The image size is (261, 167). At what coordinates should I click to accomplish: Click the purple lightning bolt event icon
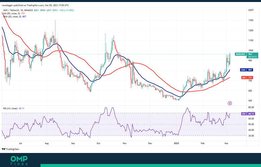(x=230, y=103)
